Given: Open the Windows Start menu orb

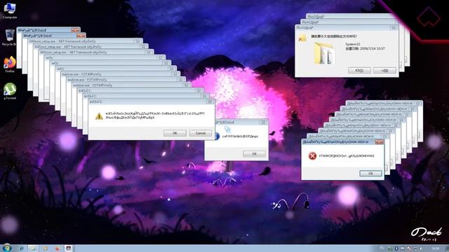Looking at the screenshot, I should tap(6, 248).
